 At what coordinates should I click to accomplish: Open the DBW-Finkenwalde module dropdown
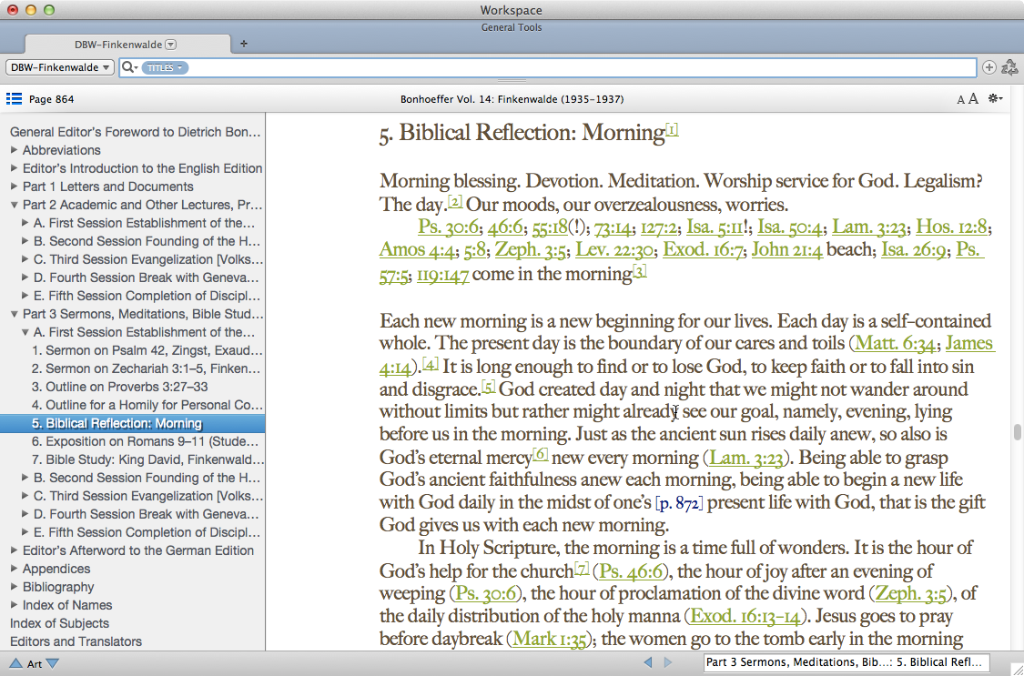(x=60, y=67)
